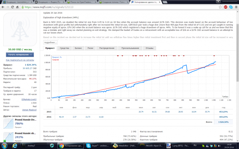This screenshot has height=149, width=239.
Task: Click the browser forward arrow
Action: [8, 7]
